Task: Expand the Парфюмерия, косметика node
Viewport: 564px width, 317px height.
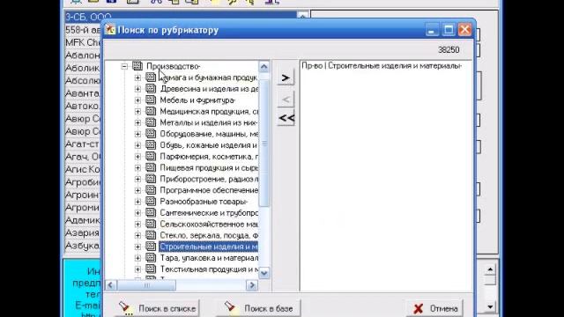Action: coord(137,157)
